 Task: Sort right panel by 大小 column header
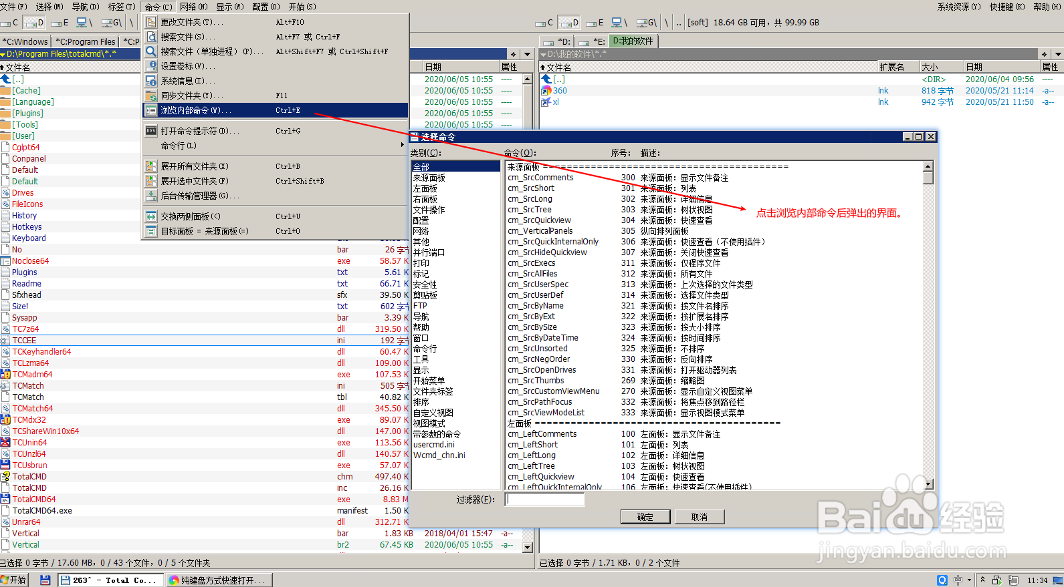click(942, 67)
